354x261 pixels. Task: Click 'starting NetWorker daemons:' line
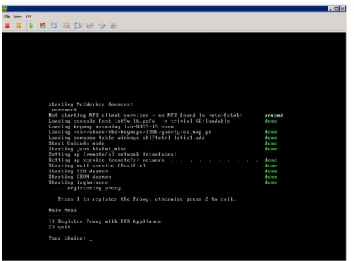coord(91,104)
